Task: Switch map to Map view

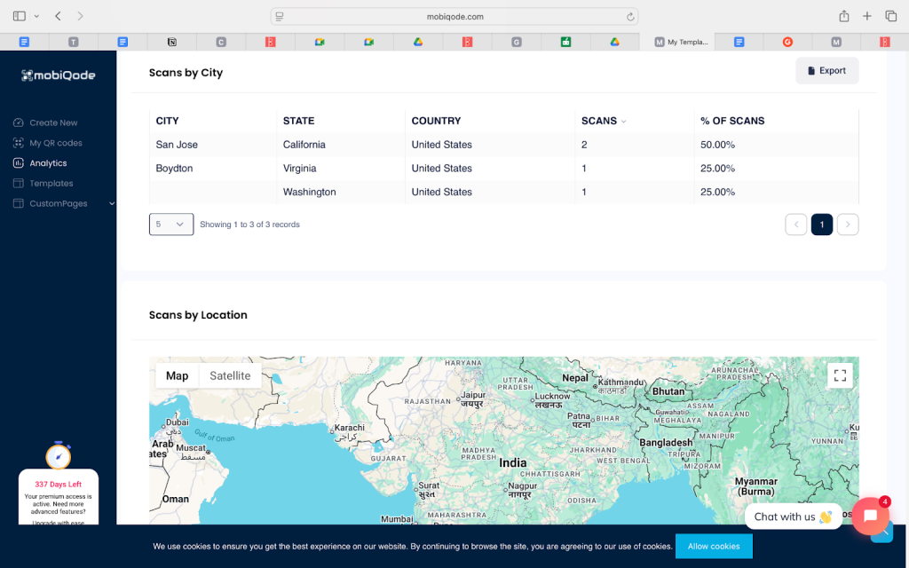Action: 178,375
